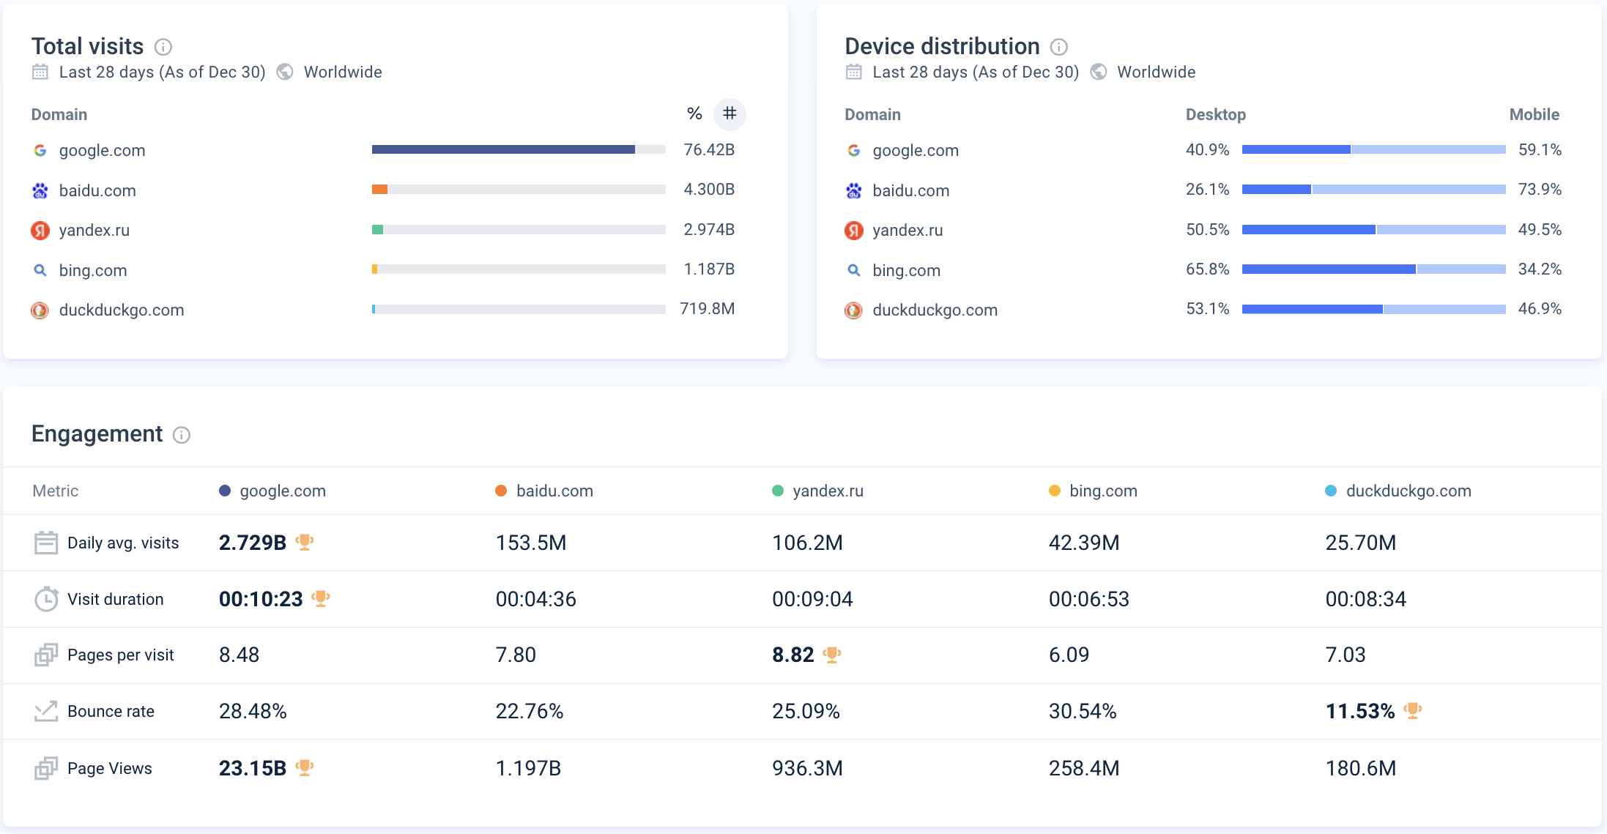Click DuckDuckGo favicon in Device distribution

(x=854, y=310)
